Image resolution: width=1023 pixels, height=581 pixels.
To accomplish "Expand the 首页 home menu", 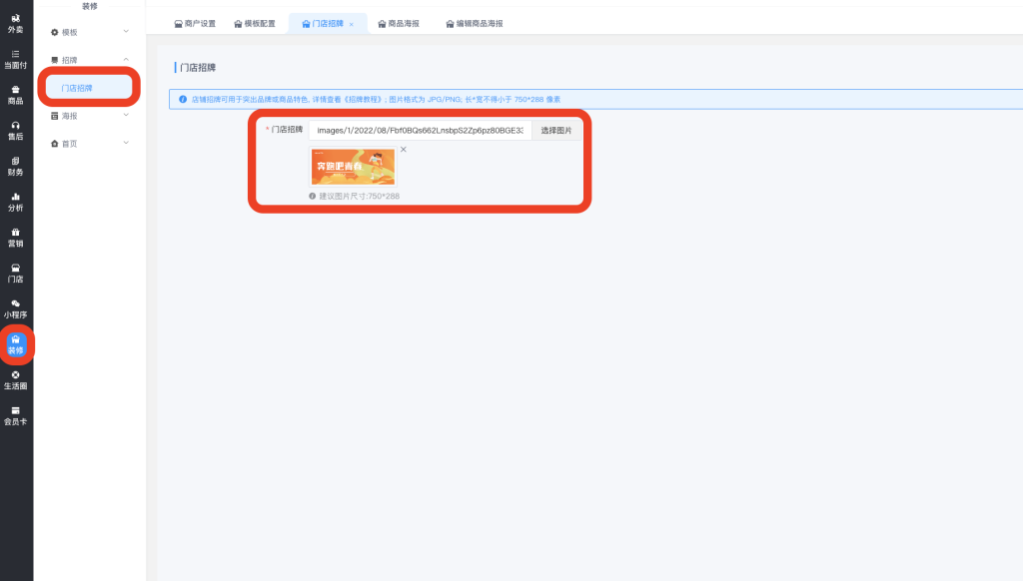I will pos(90,144).
